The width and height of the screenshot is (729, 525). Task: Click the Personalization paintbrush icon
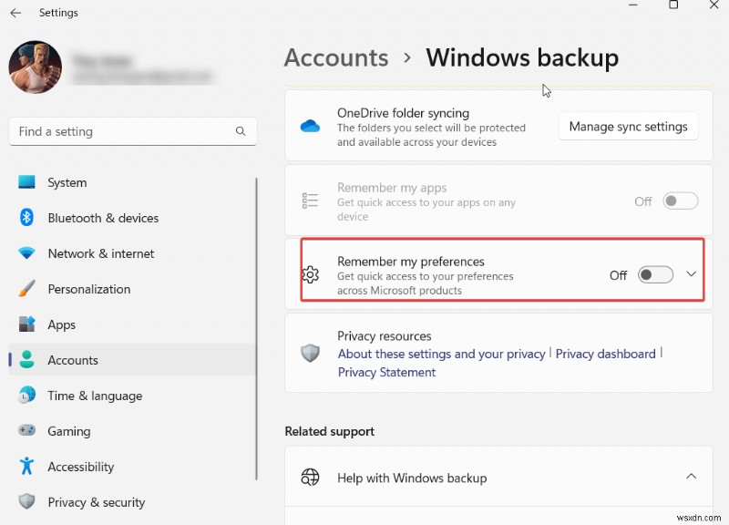[x=26, y=289]
